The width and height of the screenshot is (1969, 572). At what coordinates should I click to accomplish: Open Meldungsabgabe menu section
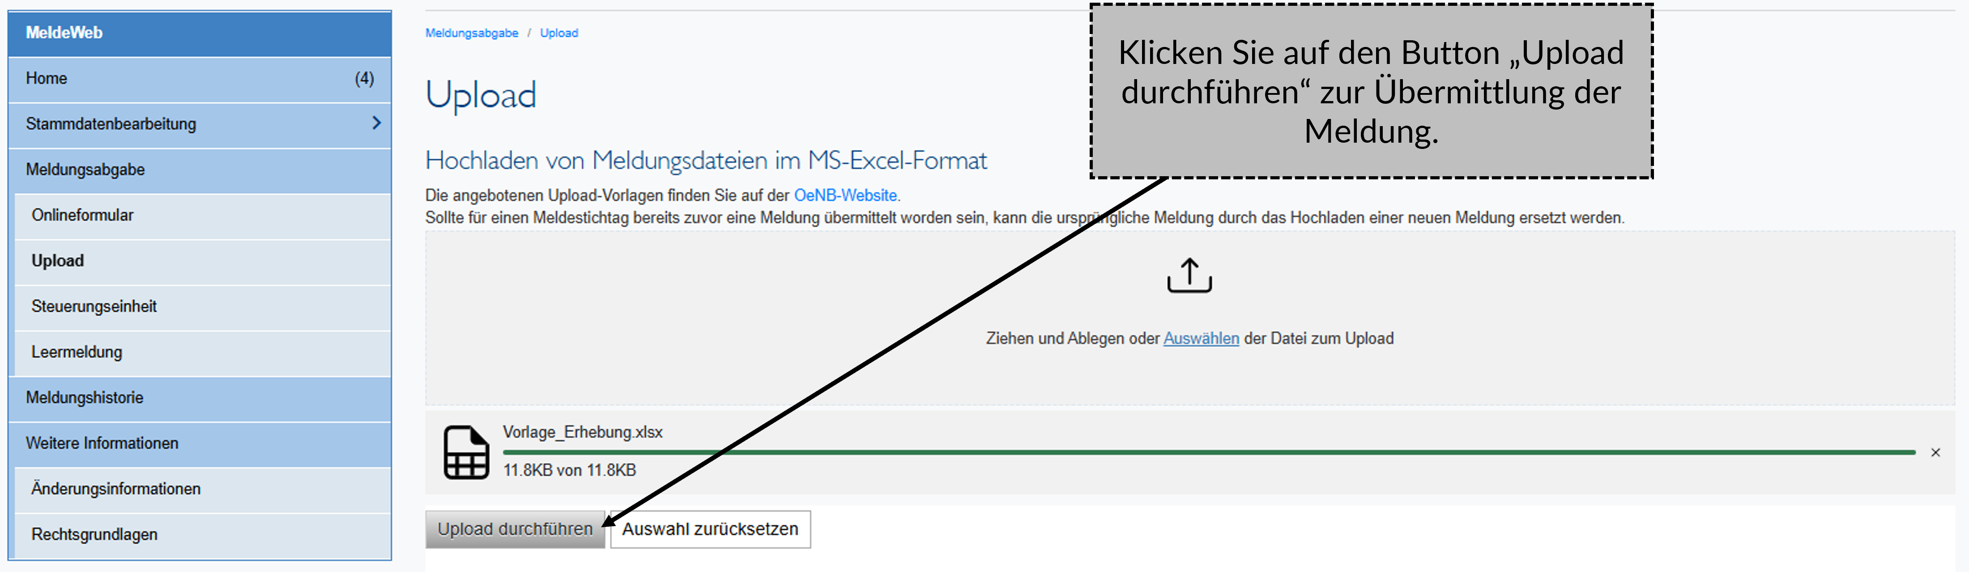pos(85,169)
